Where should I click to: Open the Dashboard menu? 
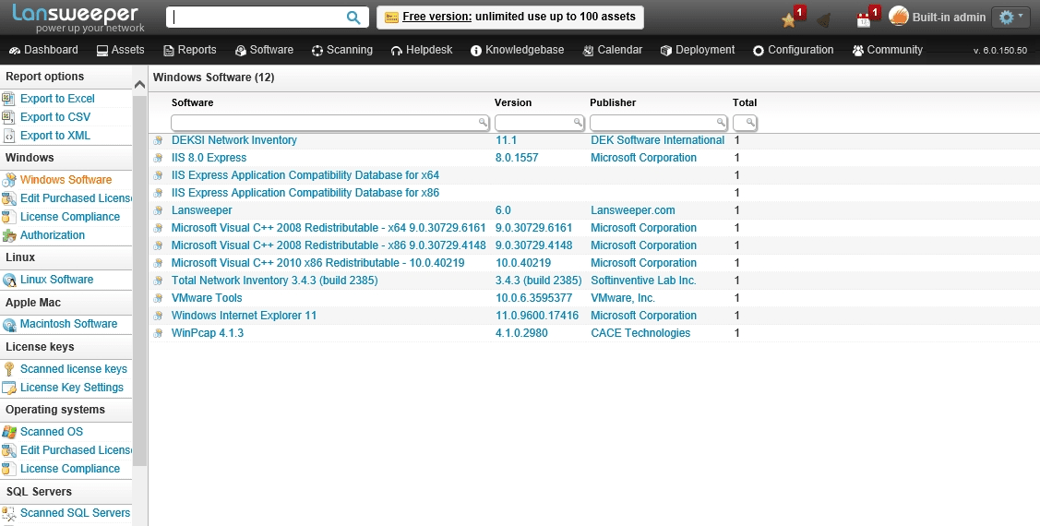pyautogui.click(x=43, y=50)
